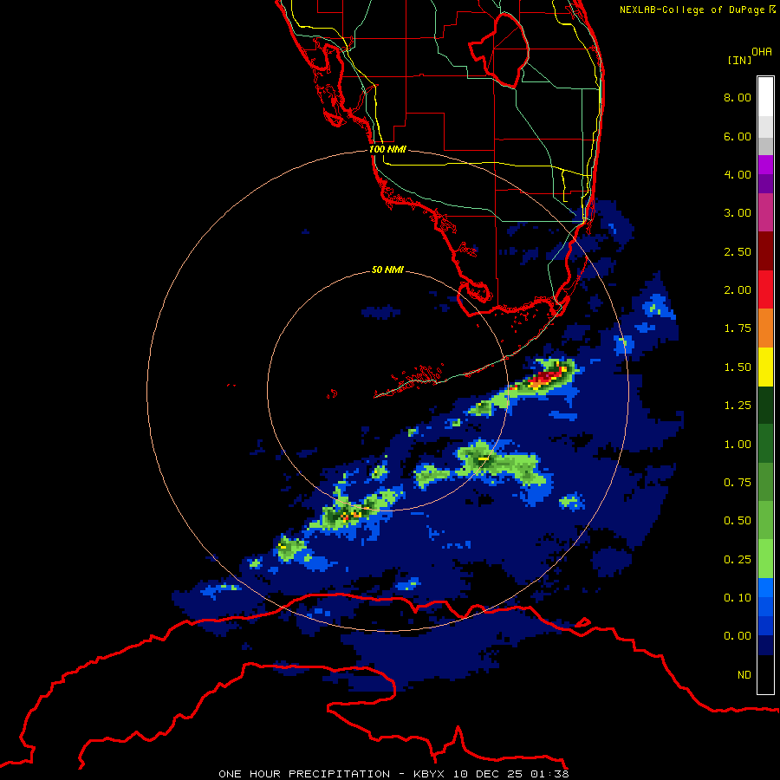Click the 3.00 legend value
This screenshot has width=780, height=780.
pyautogui.click(x=738, y=213)
